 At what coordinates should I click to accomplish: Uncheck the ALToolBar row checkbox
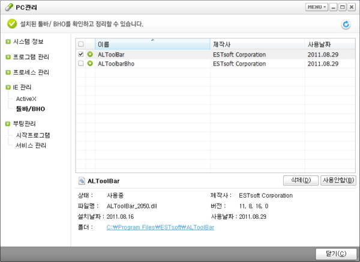[81, 54]
